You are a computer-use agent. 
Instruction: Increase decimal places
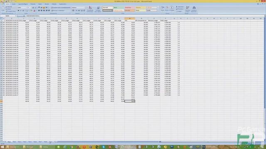point(81,11)
